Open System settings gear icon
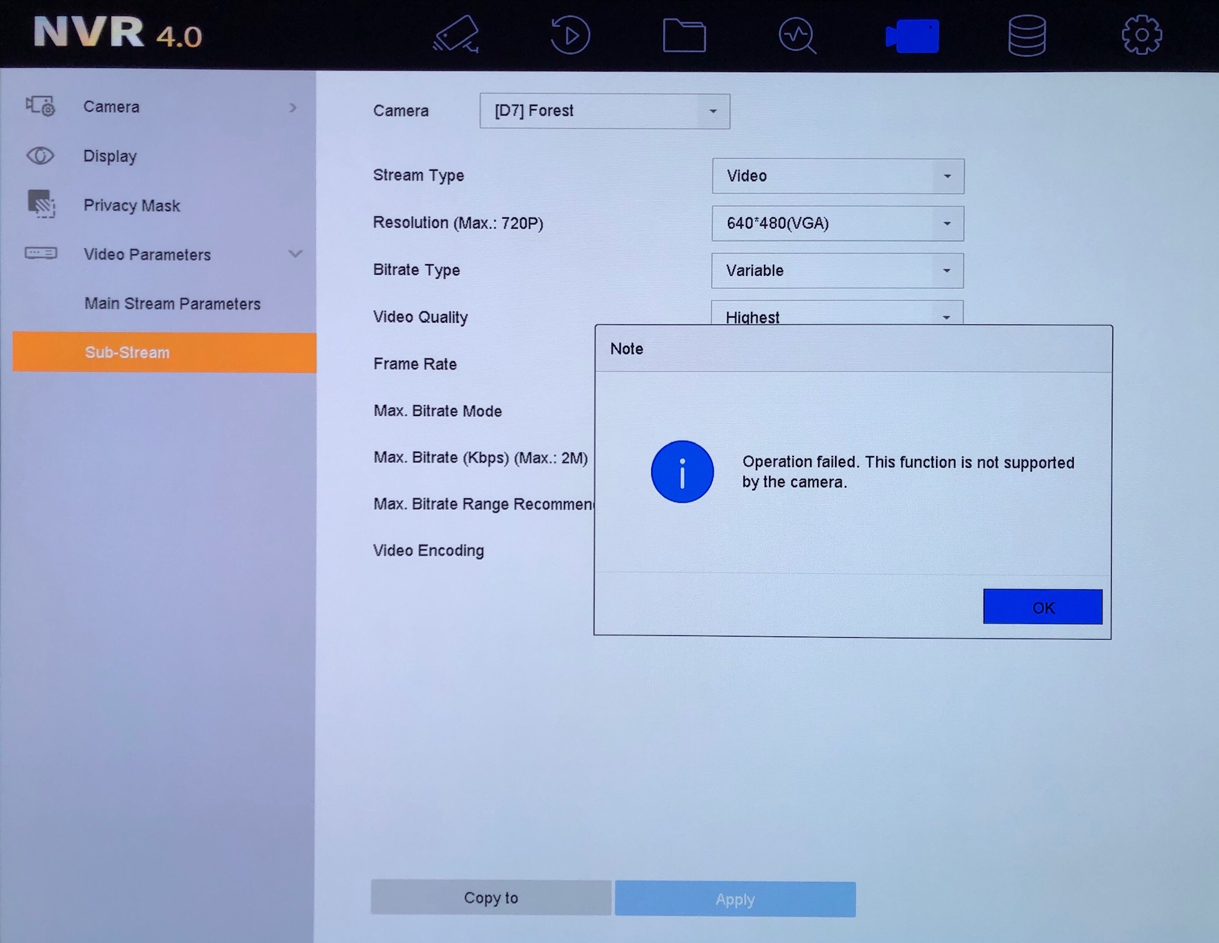 (1141, 36)
